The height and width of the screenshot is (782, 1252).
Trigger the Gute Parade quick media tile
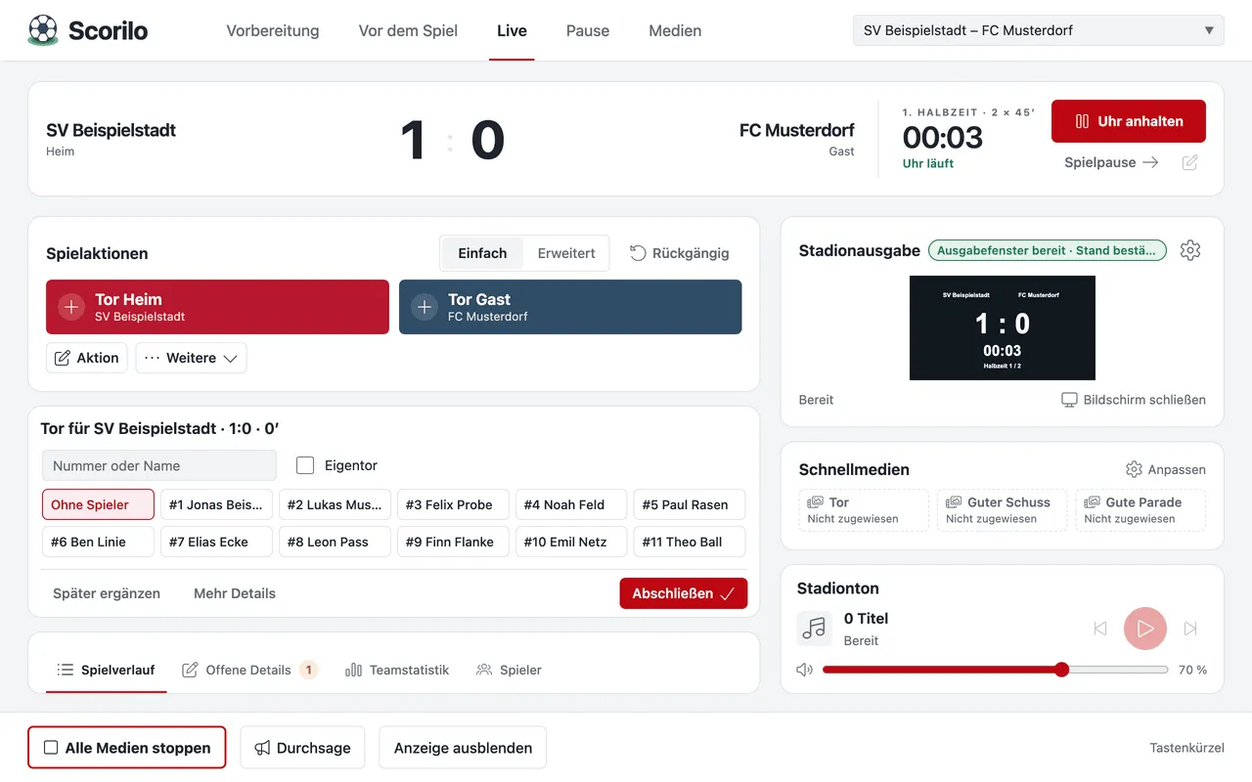1140,510
